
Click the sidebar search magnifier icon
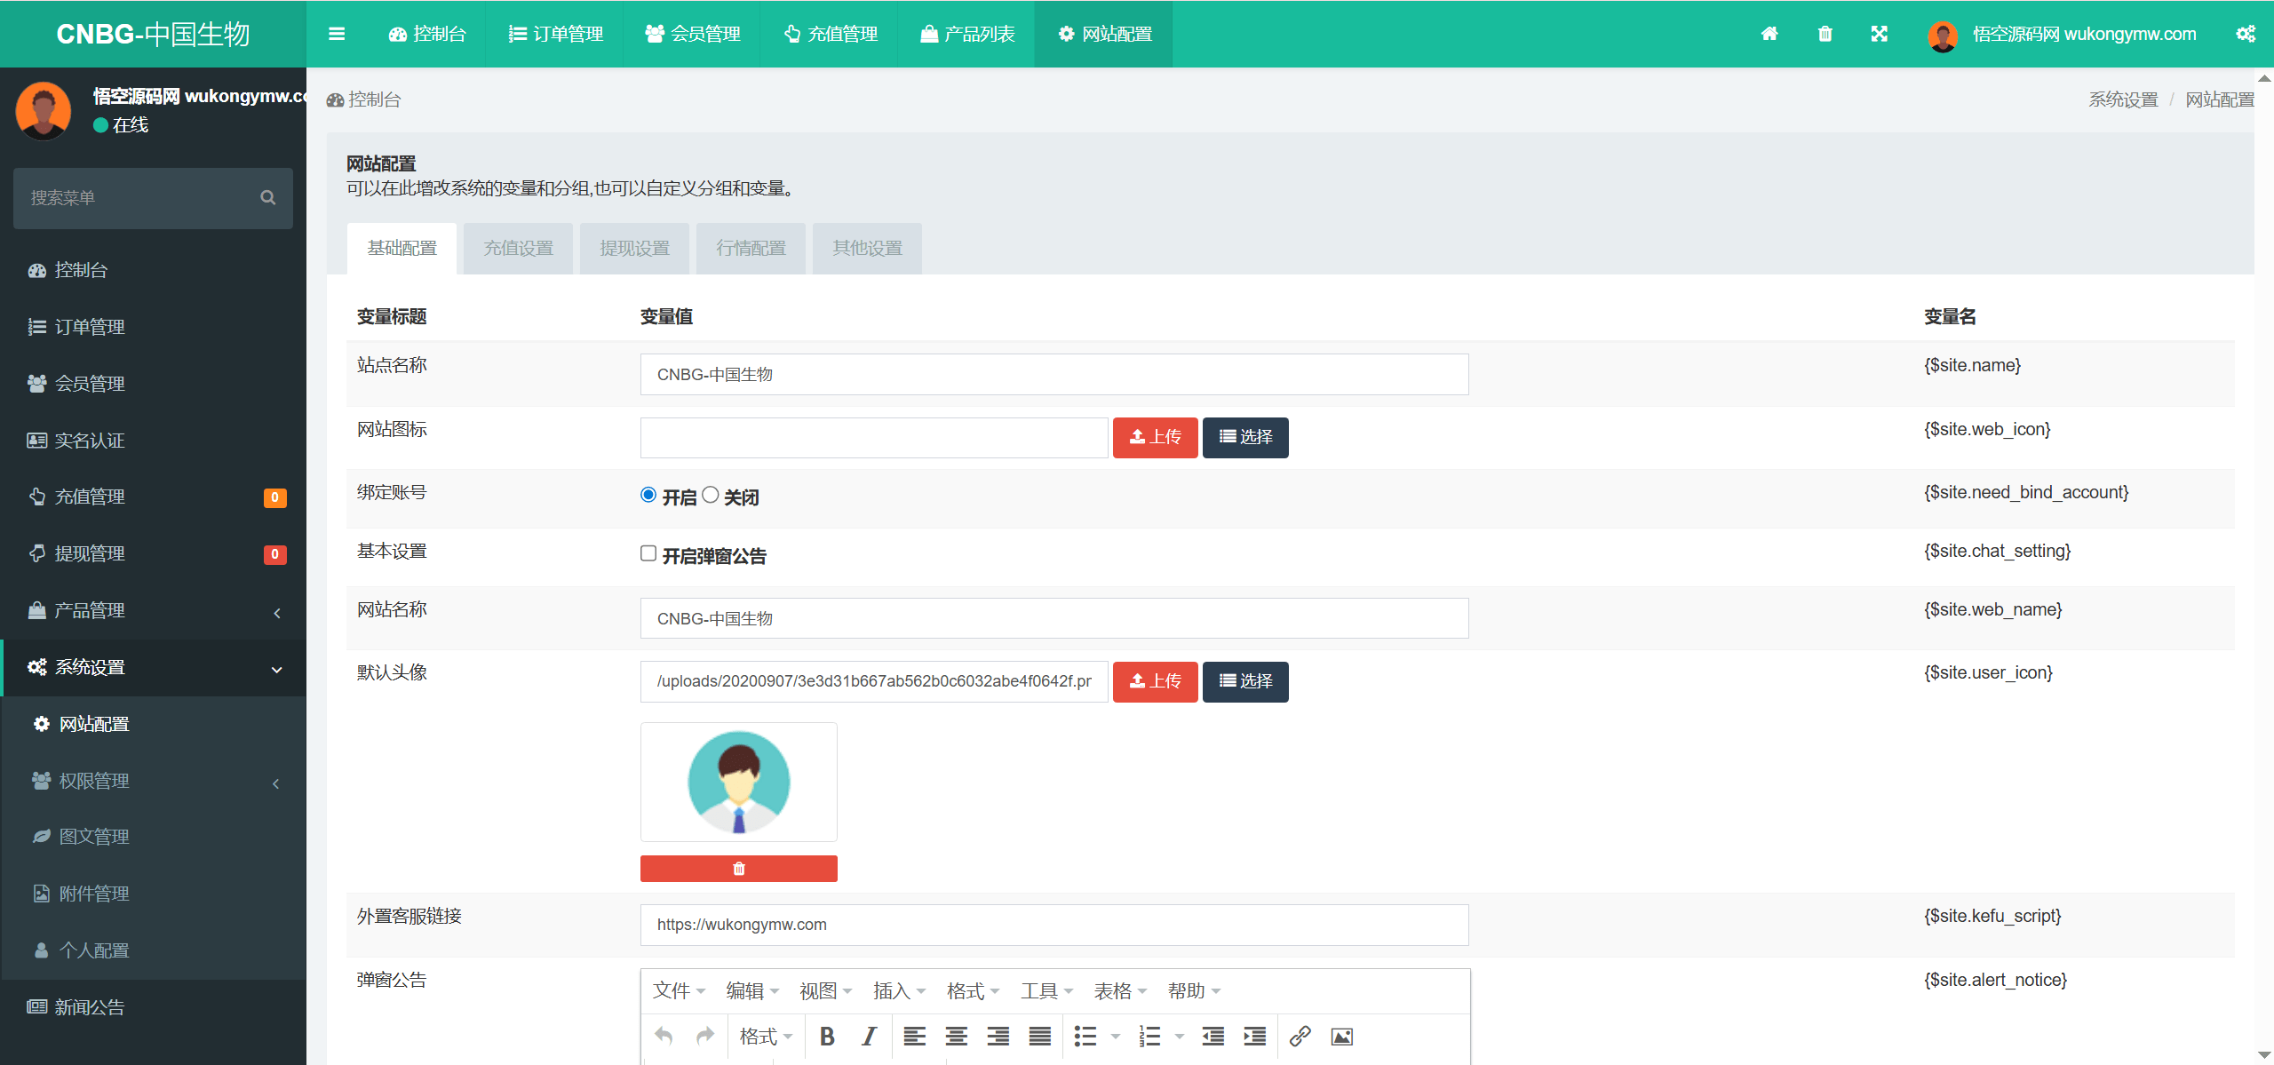tap(267, 197)
